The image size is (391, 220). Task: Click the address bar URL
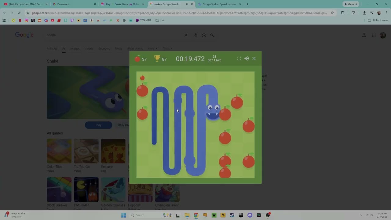tap(179, 13)
